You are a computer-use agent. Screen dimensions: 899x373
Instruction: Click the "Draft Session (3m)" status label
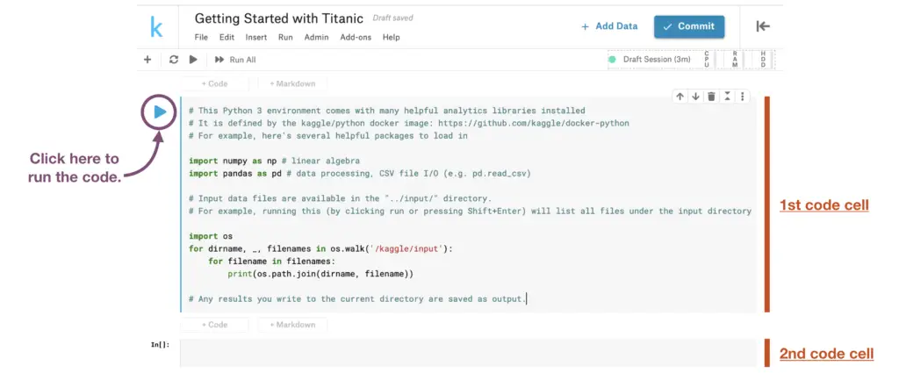(x=657, y=60)
